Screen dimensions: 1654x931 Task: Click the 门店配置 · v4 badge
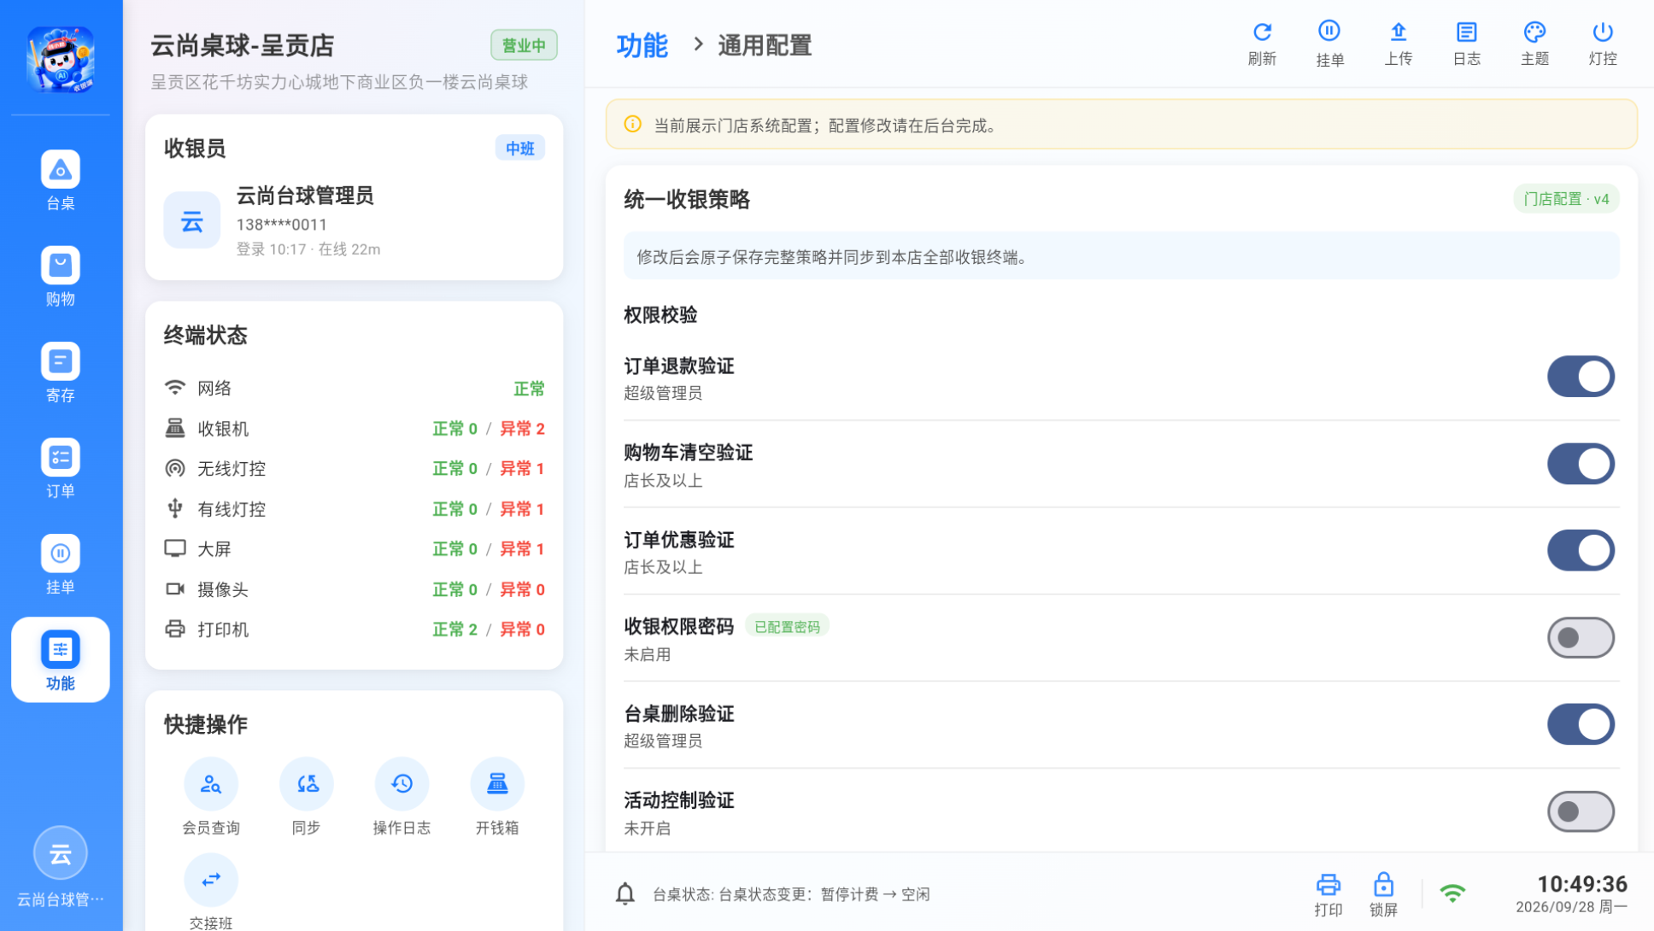click(x=1566, y=199)
